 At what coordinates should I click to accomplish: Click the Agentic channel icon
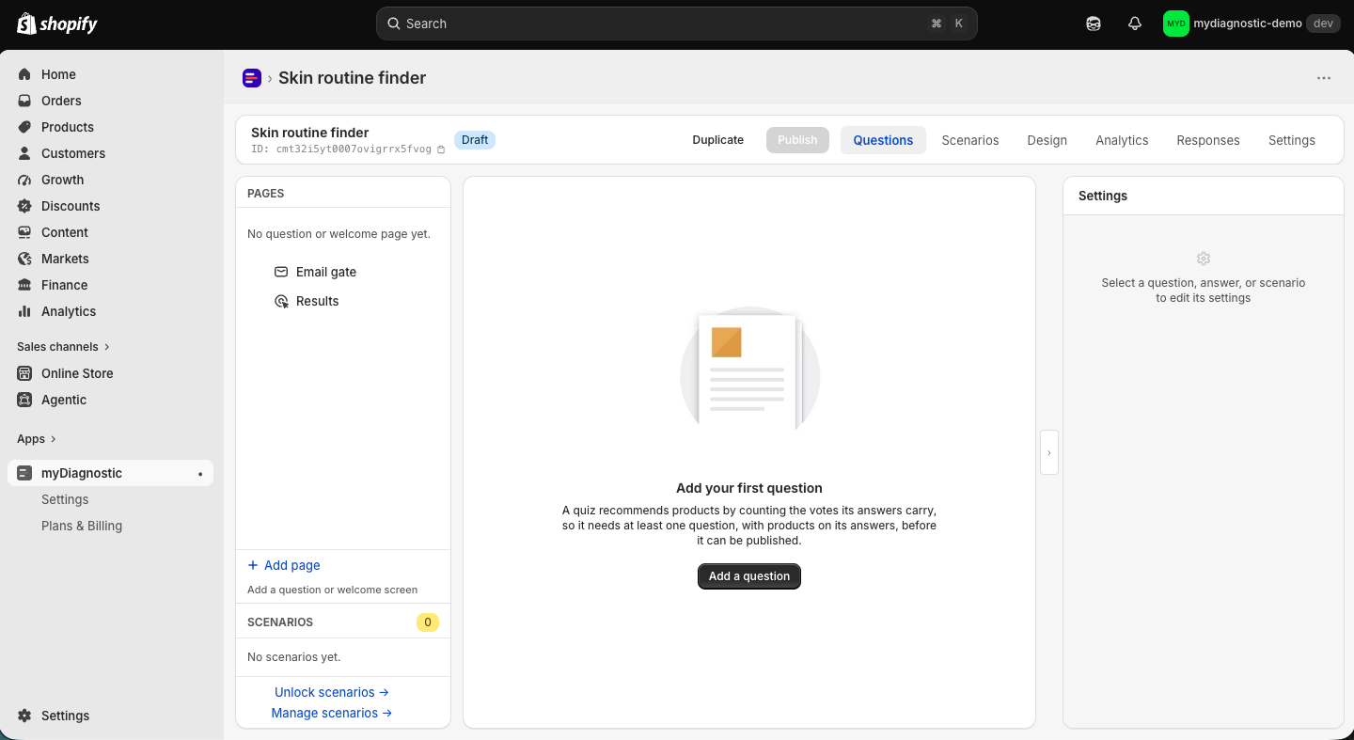pyautogui.click(x=24, y=400)
